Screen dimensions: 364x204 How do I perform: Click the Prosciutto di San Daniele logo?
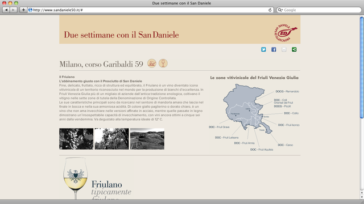pos(286,33)
